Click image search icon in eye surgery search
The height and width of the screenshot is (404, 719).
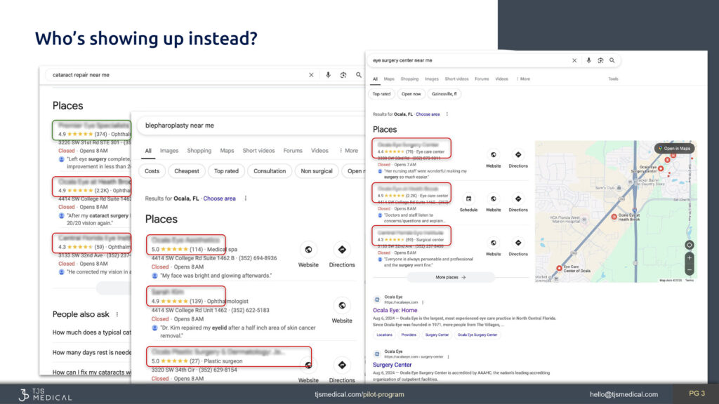[x=600, y=60]
